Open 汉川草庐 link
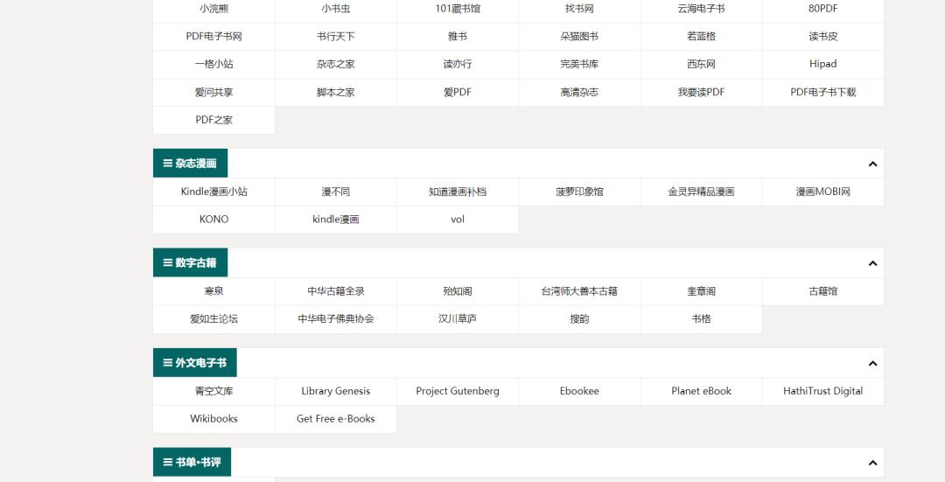Screen dimensions: 945x482 pos(458,318)
